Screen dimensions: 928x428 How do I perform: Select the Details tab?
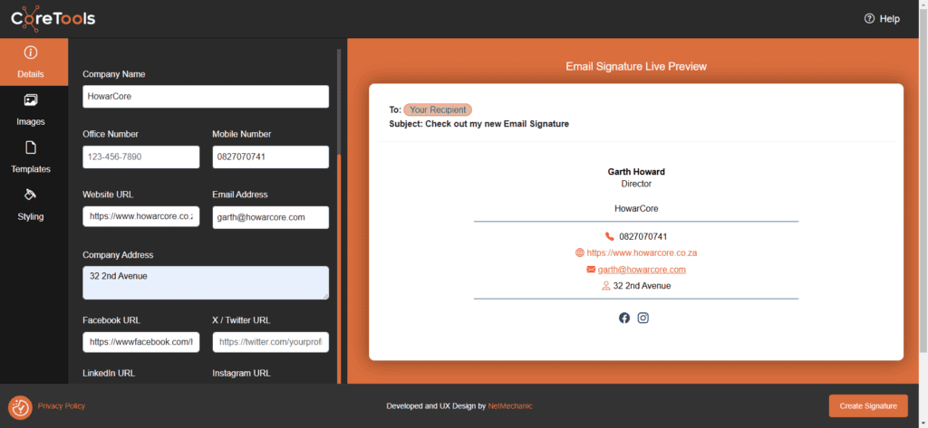31,62
